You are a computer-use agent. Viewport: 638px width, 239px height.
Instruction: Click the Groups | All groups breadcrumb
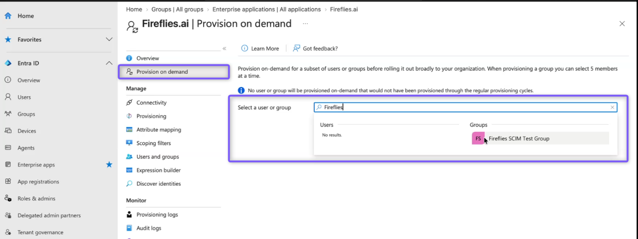[x=177, y=9]
